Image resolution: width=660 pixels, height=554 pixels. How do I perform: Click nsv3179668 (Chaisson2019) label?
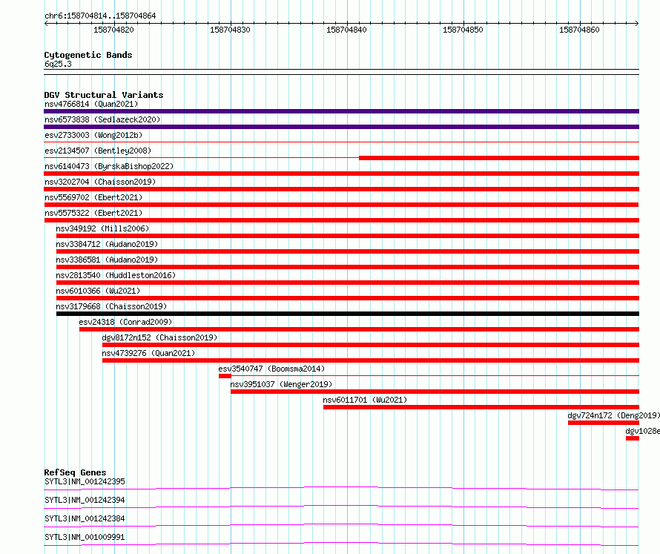pos(111,306)
